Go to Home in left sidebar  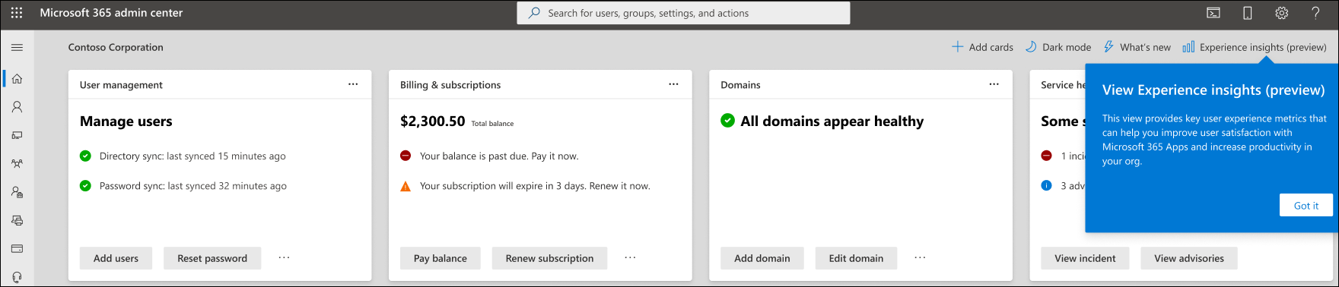click(x=17, y=79)
